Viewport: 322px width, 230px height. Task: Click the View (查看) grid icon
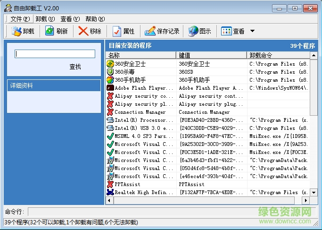tap(226, 31)
